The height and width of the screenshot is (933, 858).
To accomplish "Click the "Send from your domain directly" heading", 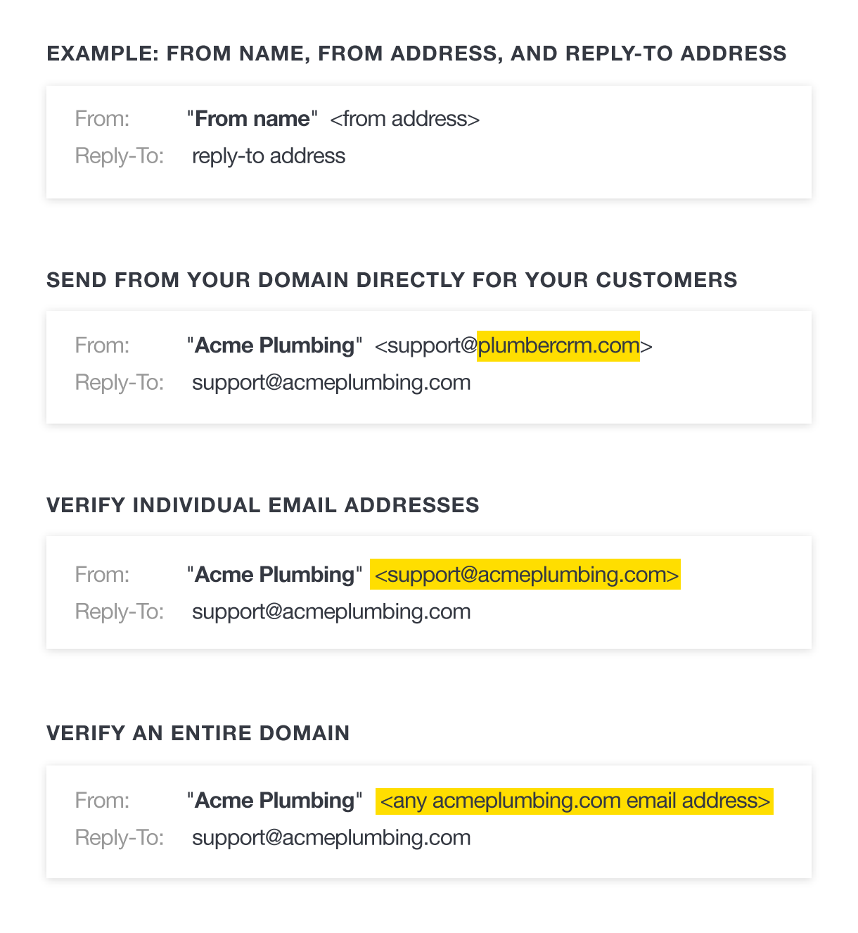I will [392, 280].
